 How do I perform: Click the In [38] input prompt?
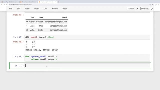18,37
